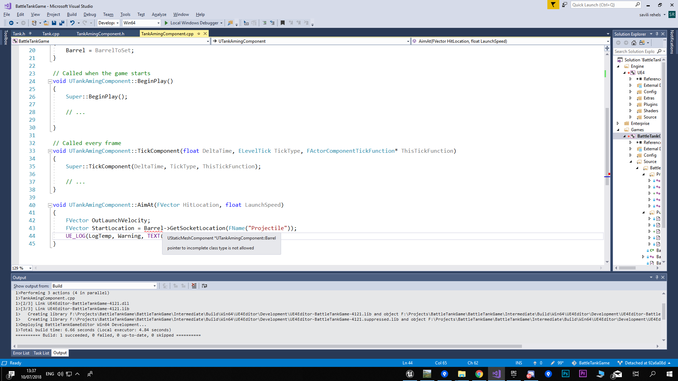Image resolution: width=678 pixels, height=381 pixels.
Task: Open the Unreal Engine taskbar icon
Action: (410, 374)
